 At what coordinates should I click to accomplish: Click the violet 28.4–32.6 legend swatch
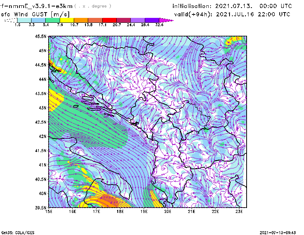click(x=152, y=20)
